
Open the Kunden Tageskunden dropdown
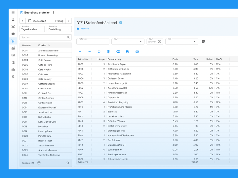(x=32, y=29)
